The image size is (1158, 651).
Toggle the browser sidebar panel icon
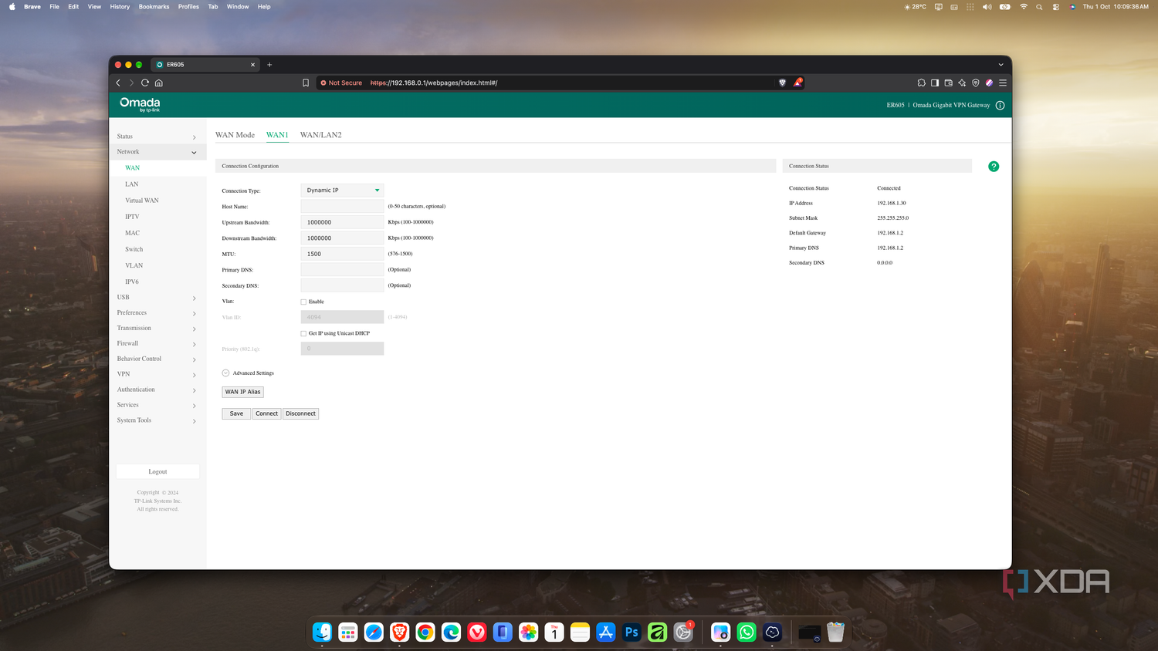tap(935, 83)
